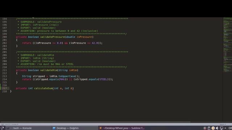Click the inRim parameter on line 211

(73, 70)
